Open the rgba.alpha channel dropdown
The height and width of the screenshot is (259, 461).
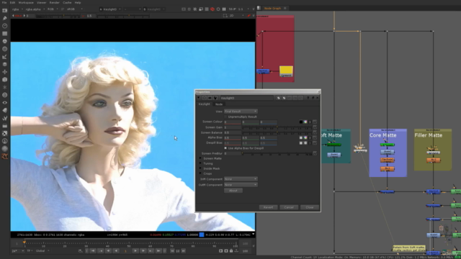click(x=35, y=9)
